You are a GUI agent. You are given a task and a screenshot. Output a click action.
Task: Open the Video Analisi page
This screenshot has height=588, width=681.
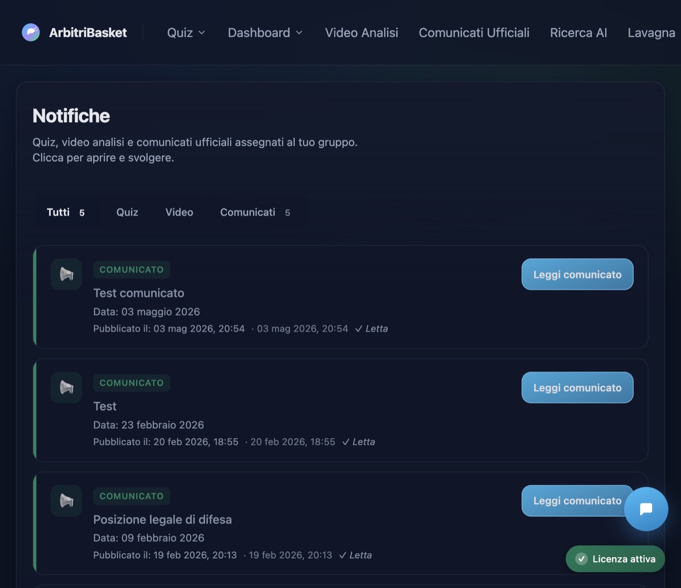click(361, 33)
